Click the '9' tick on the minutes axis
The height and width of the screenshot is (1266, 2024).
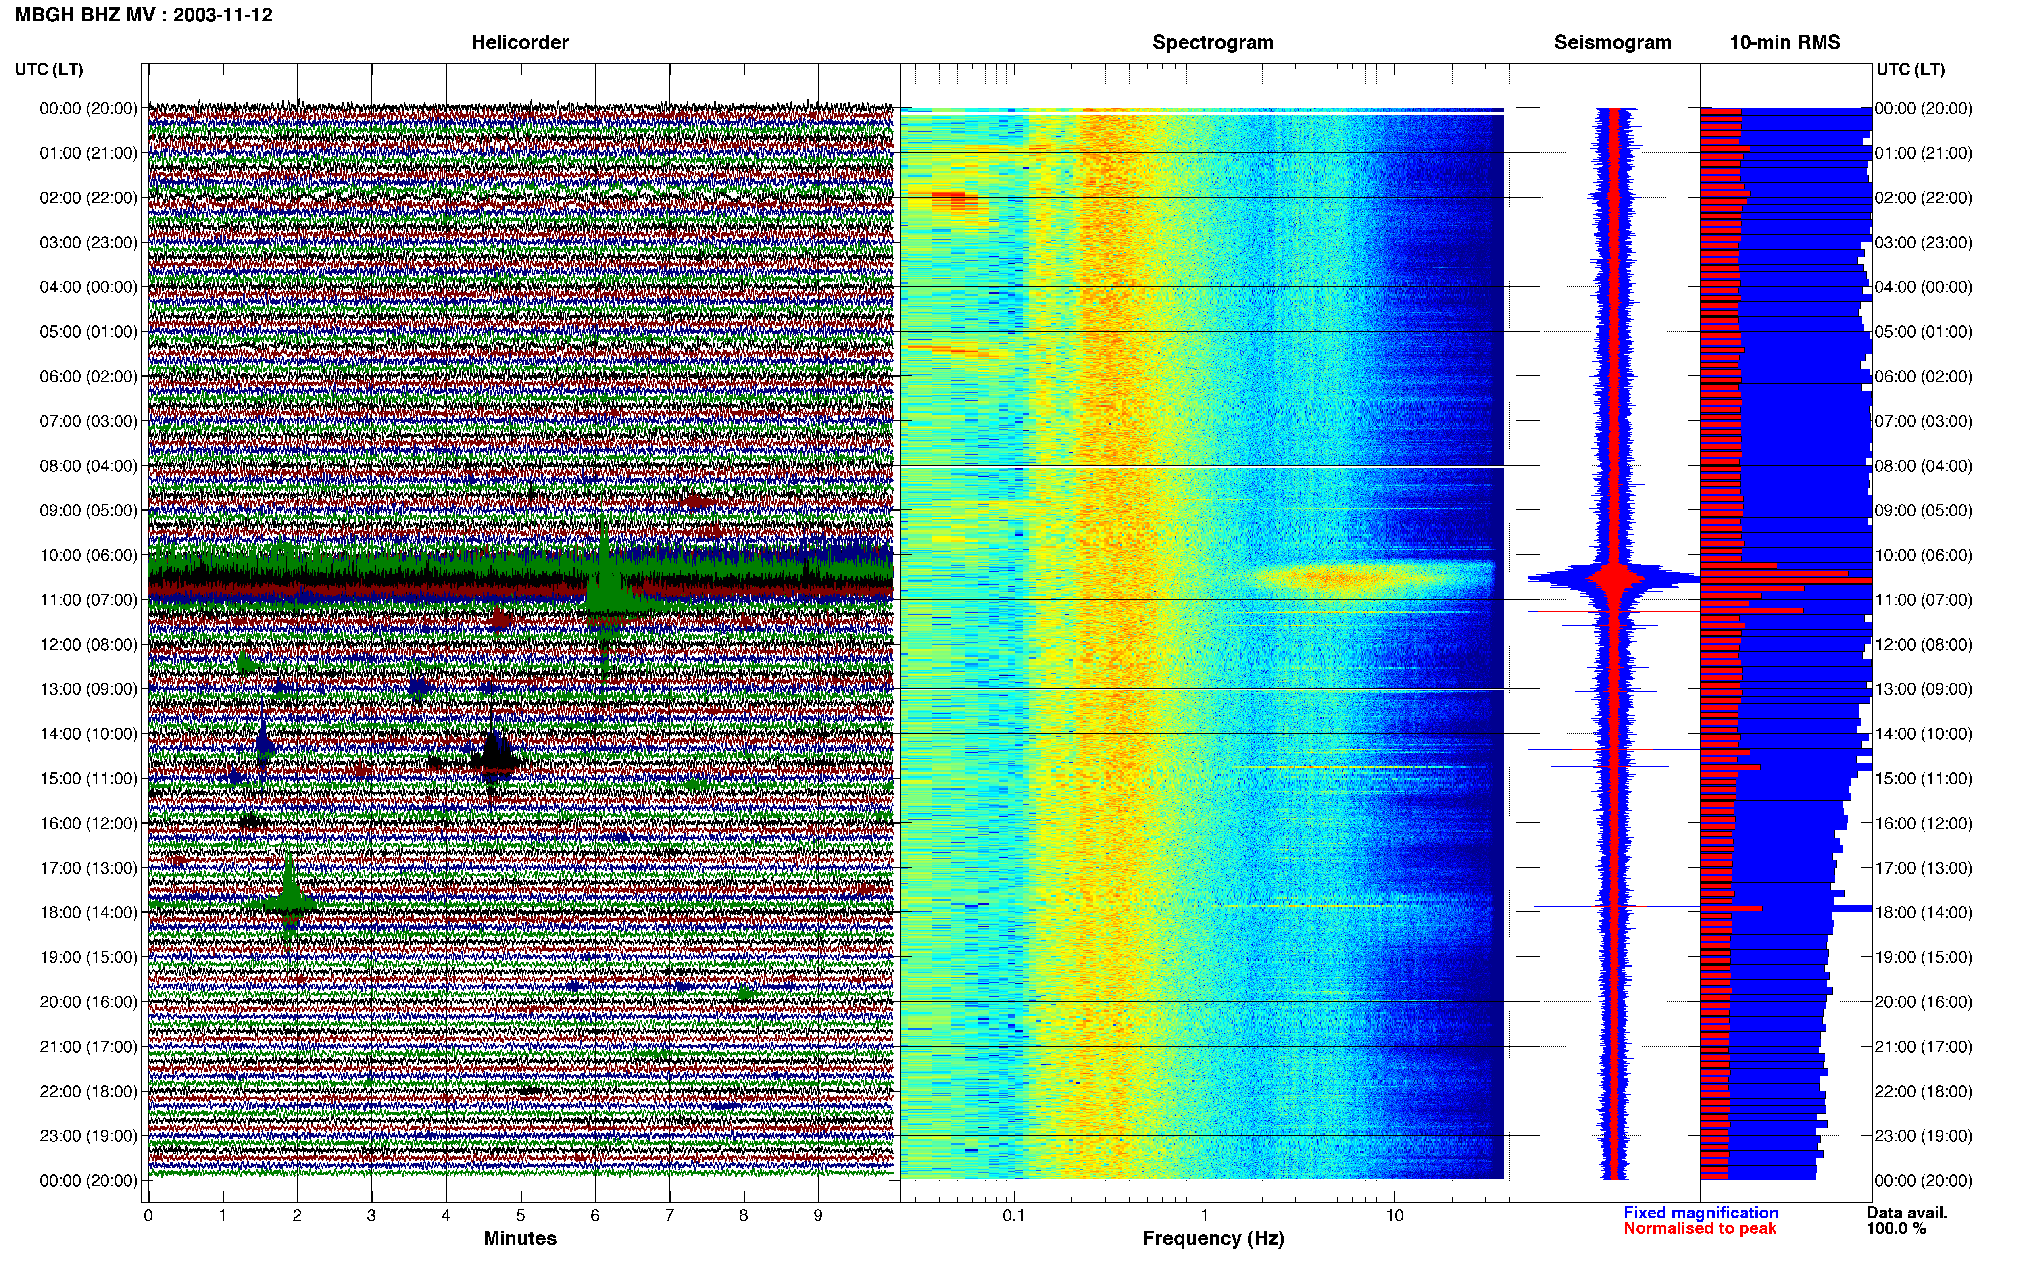[x=818, y=1215]
